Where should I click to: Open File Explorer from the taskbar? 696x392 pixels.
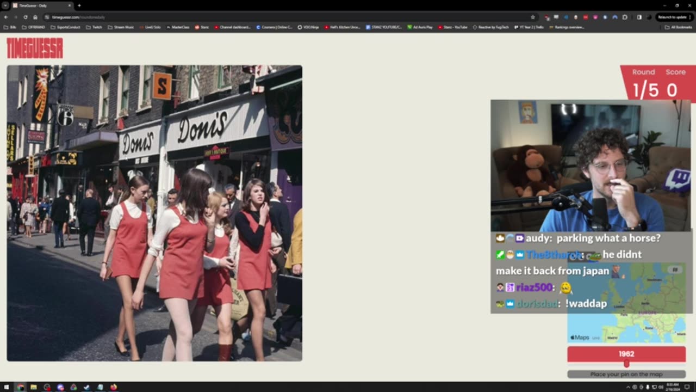tap(34, 387)
